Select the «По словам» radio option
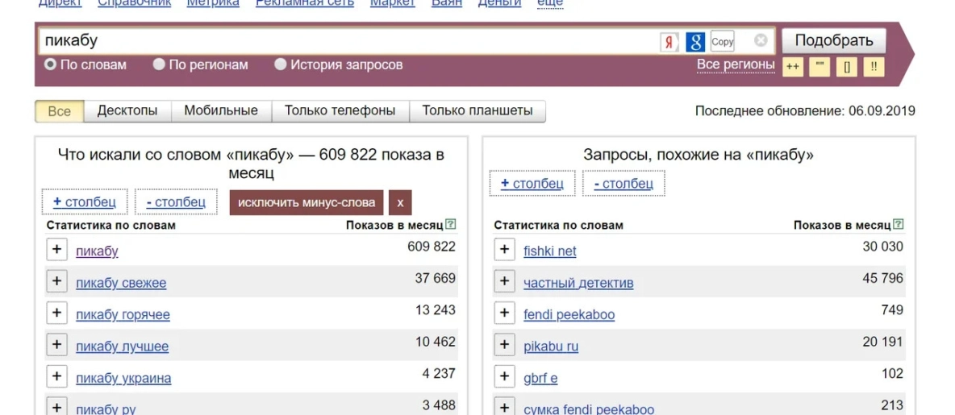 point(50,64)
